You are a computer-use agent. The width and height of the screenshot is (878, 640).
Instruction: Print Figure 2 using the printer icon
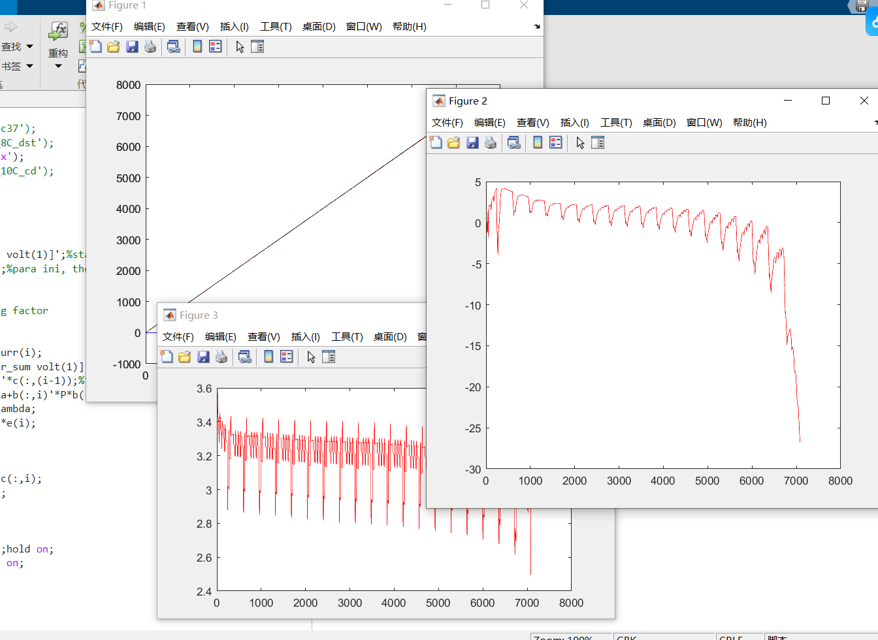coord(491,142)
